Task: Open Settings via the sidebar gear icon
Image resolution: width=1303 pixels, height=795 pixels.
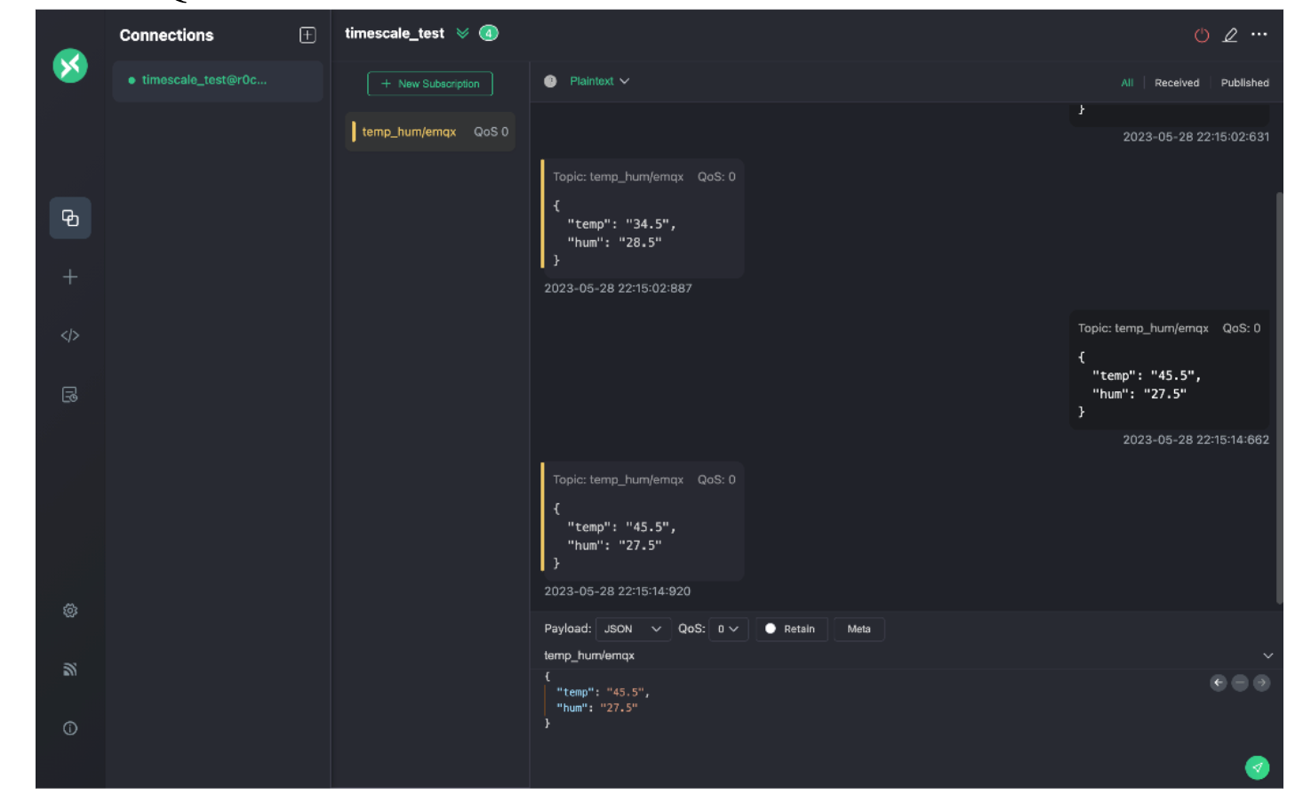Action: point(70,611)
